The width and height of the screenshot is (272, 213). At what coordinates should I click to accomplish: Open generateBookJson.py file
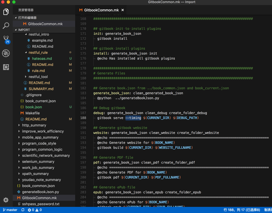(x=40, y=192)
